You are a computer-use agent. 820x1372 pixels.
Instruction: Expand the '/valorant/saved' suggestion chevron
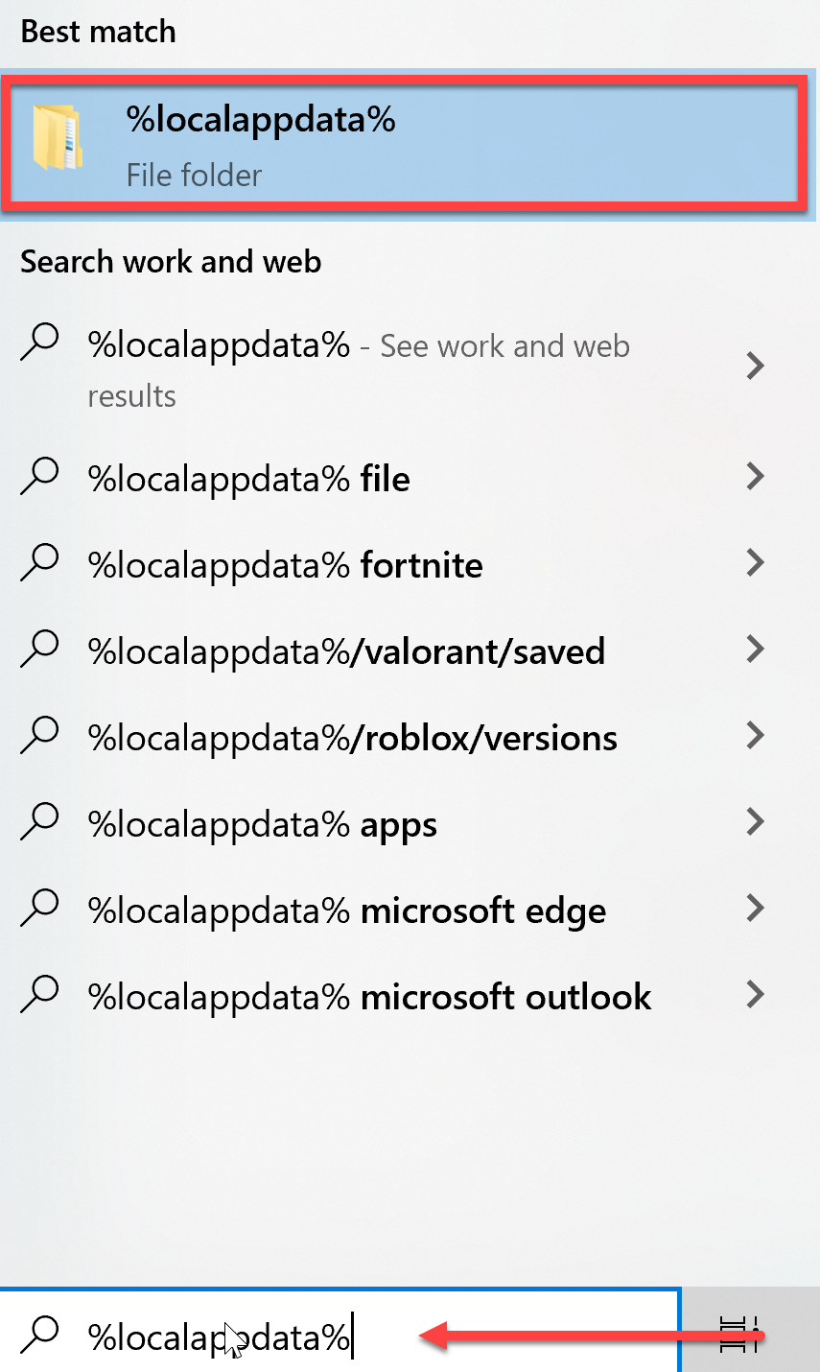point(756,649)
